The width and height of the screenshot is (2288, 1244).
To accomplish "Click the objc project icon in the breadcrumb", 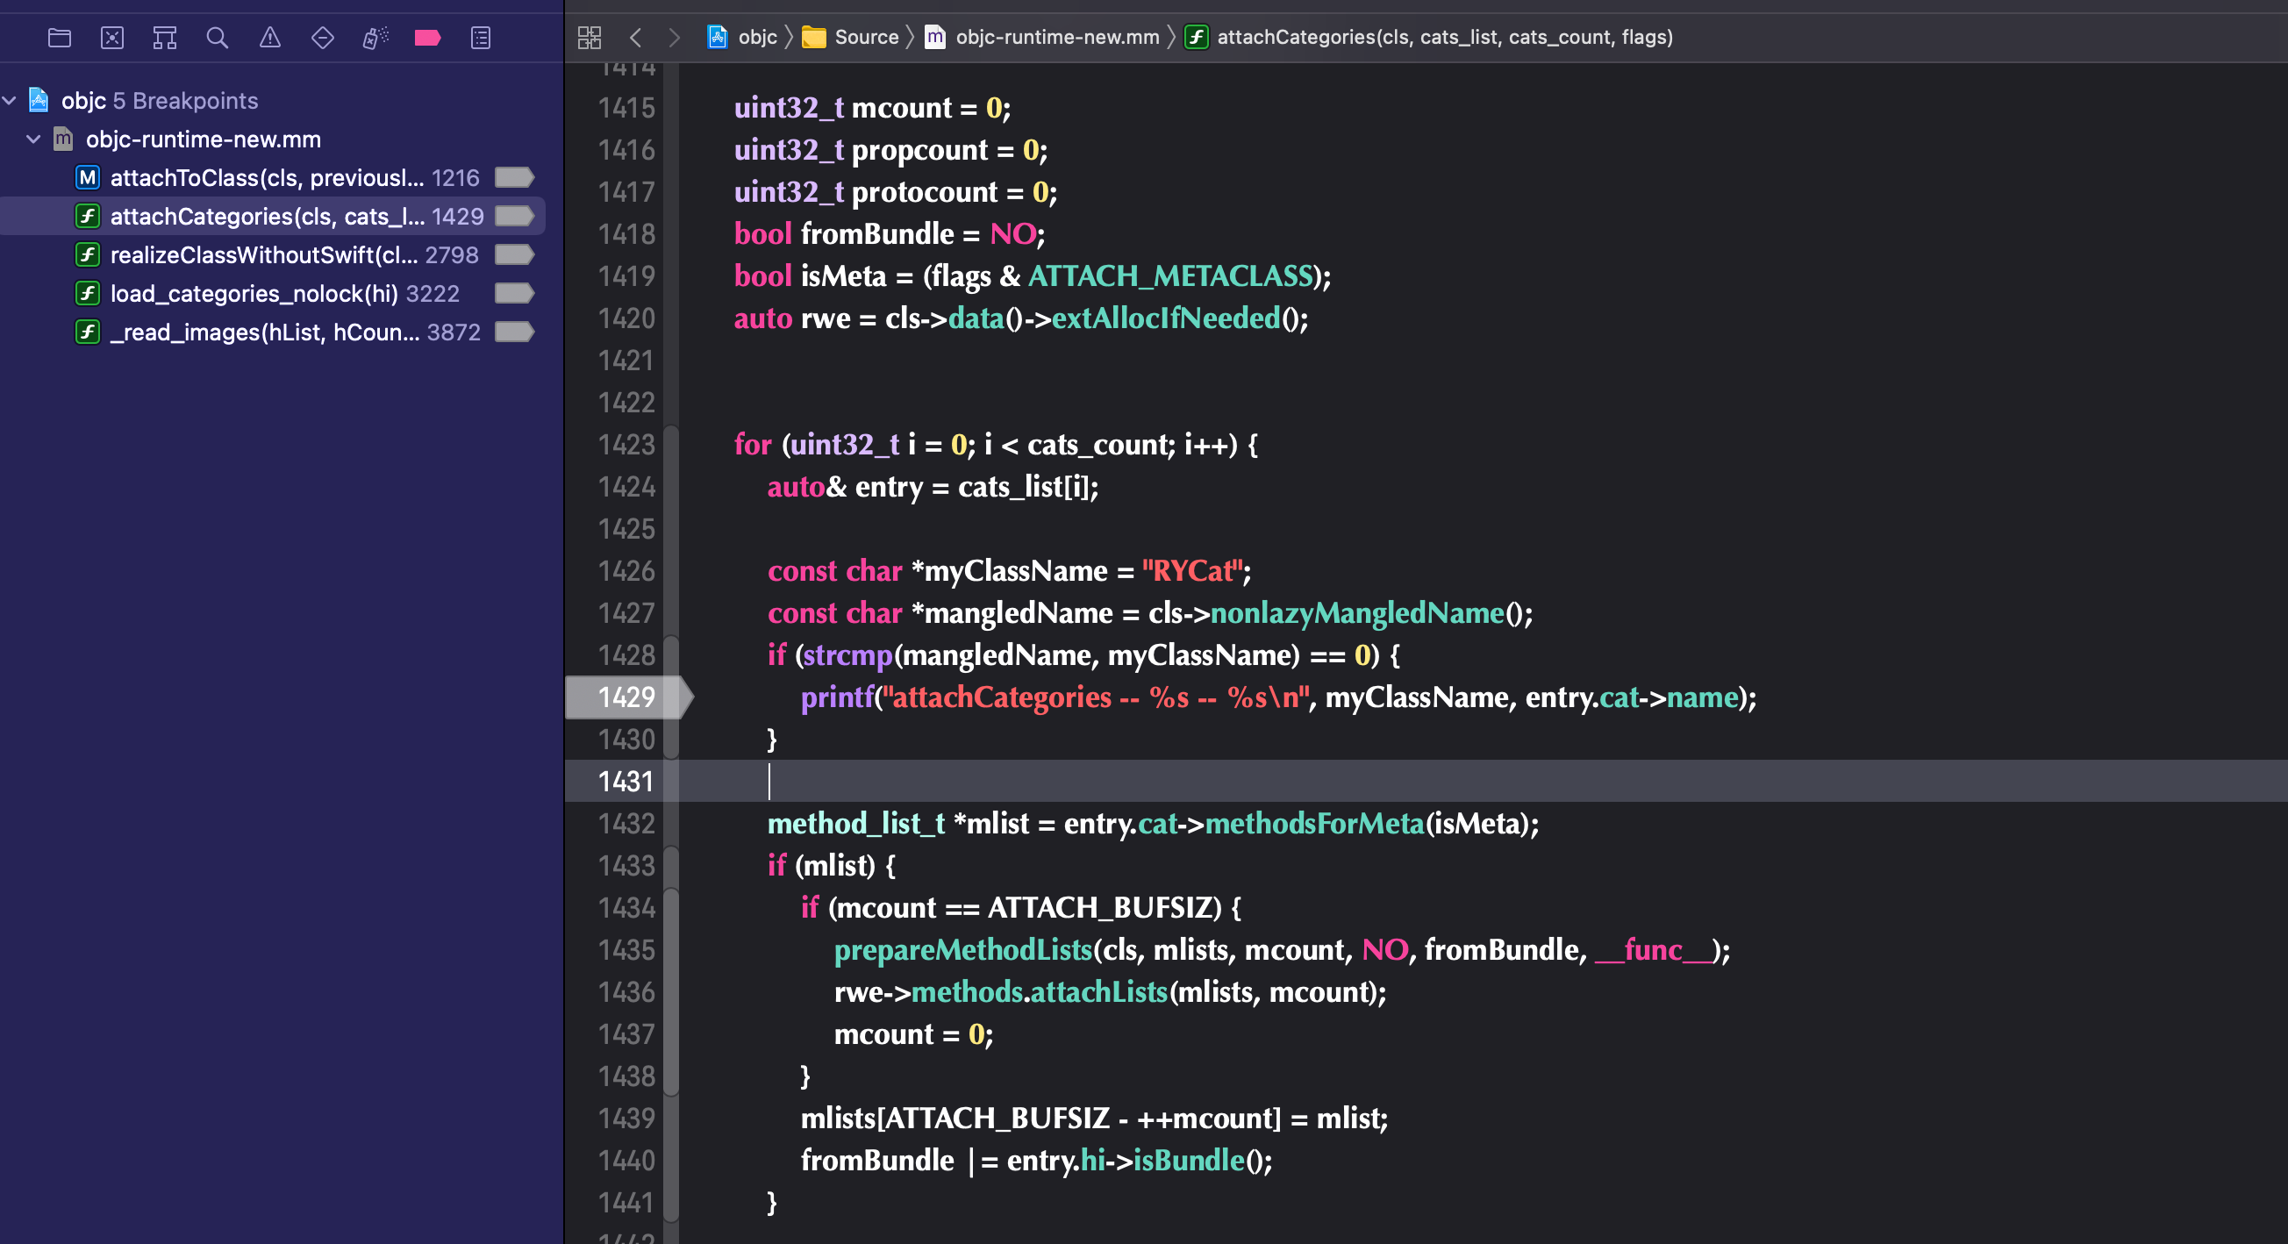I will coord(717,36).
